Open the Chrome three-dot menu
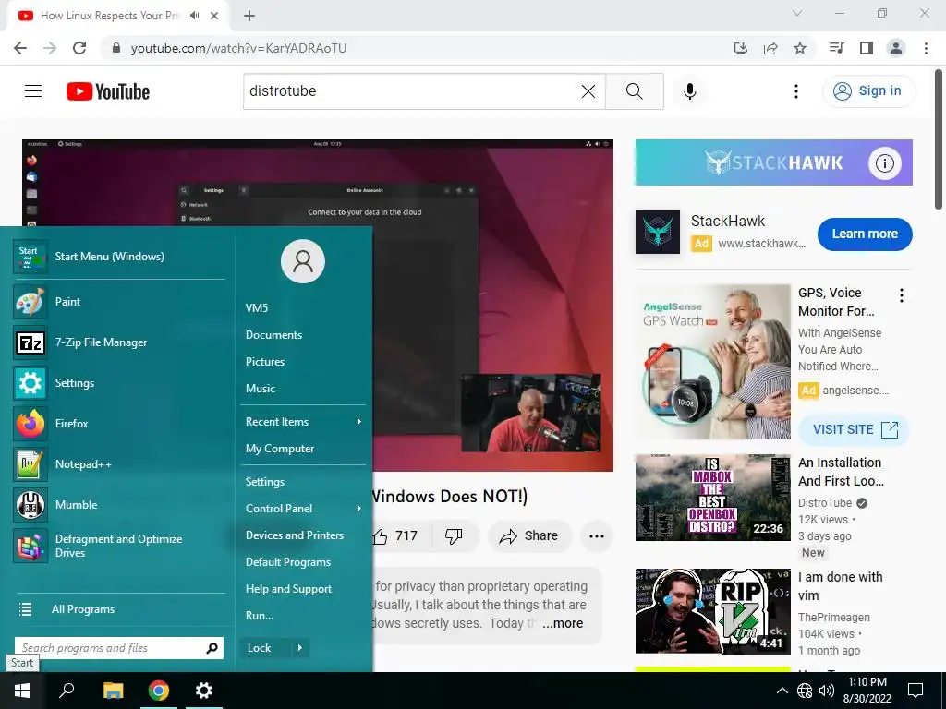The width and height of the screenshot is (946, 709). pyautogui.click(x=926, y=48)
